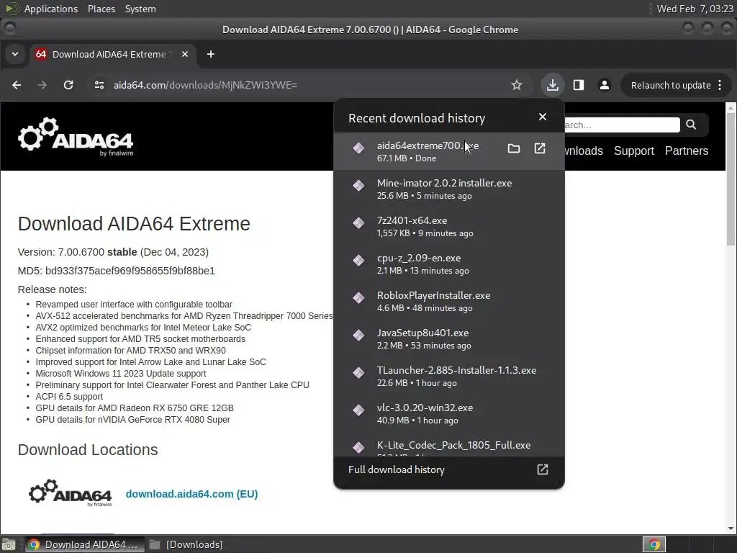The width and height of the screenshot is (737, 553).
Task: Show aida64extreme700.exe in folder
Action: click(514, 149)
